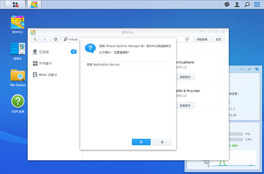The width and height of the screenshot is (264, 174).
Task: Install VirtualHere package
Action: click(x=185, y=77)
